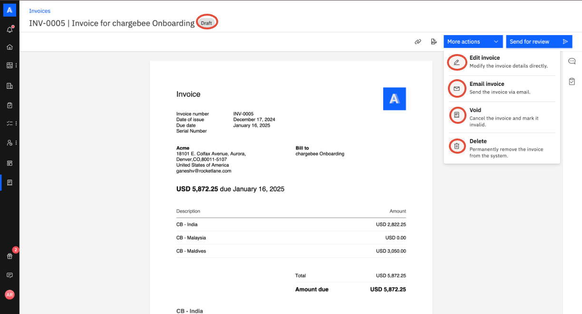This screenshot has height=314, width=582.
Task: Open the clipboard checklist icon on right panel
Action: (572, 82)
